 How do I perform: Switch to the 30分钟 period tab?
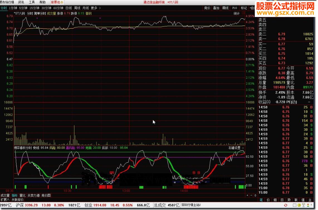pyautogui.click(x=46, y=8)
